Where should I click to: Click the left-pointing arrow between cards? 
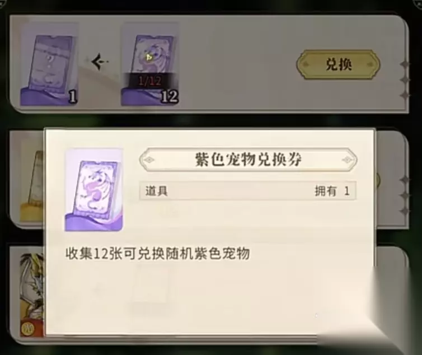pyautogui.click(x=100, y=62)
